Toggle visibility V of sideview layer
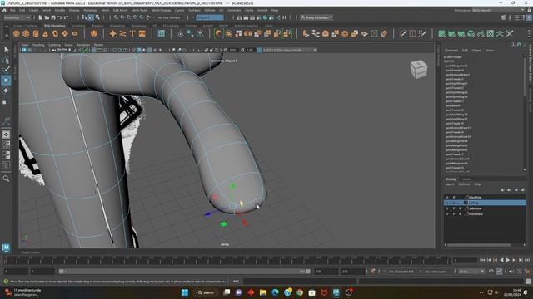Image resolution: width=533 pixels, height=299 pixels. pyautogui.click(x=447, y=208)
